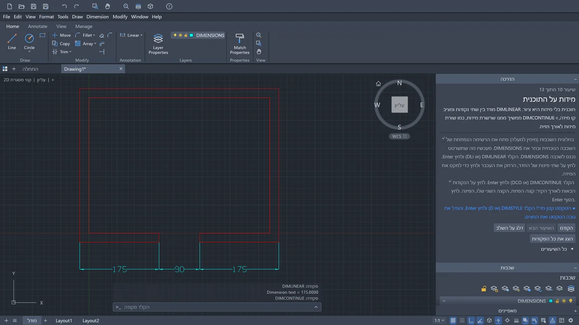
Task: Open the Help question mark icon
Action: tap(169, 6)
